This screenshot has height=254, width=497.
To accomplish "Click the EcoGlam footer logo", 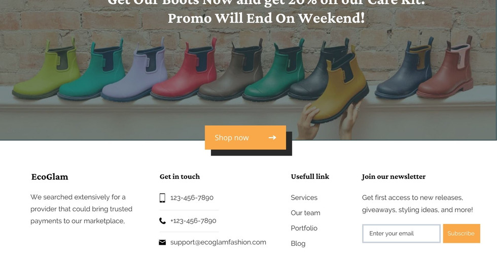I will (x=50, y=177).
